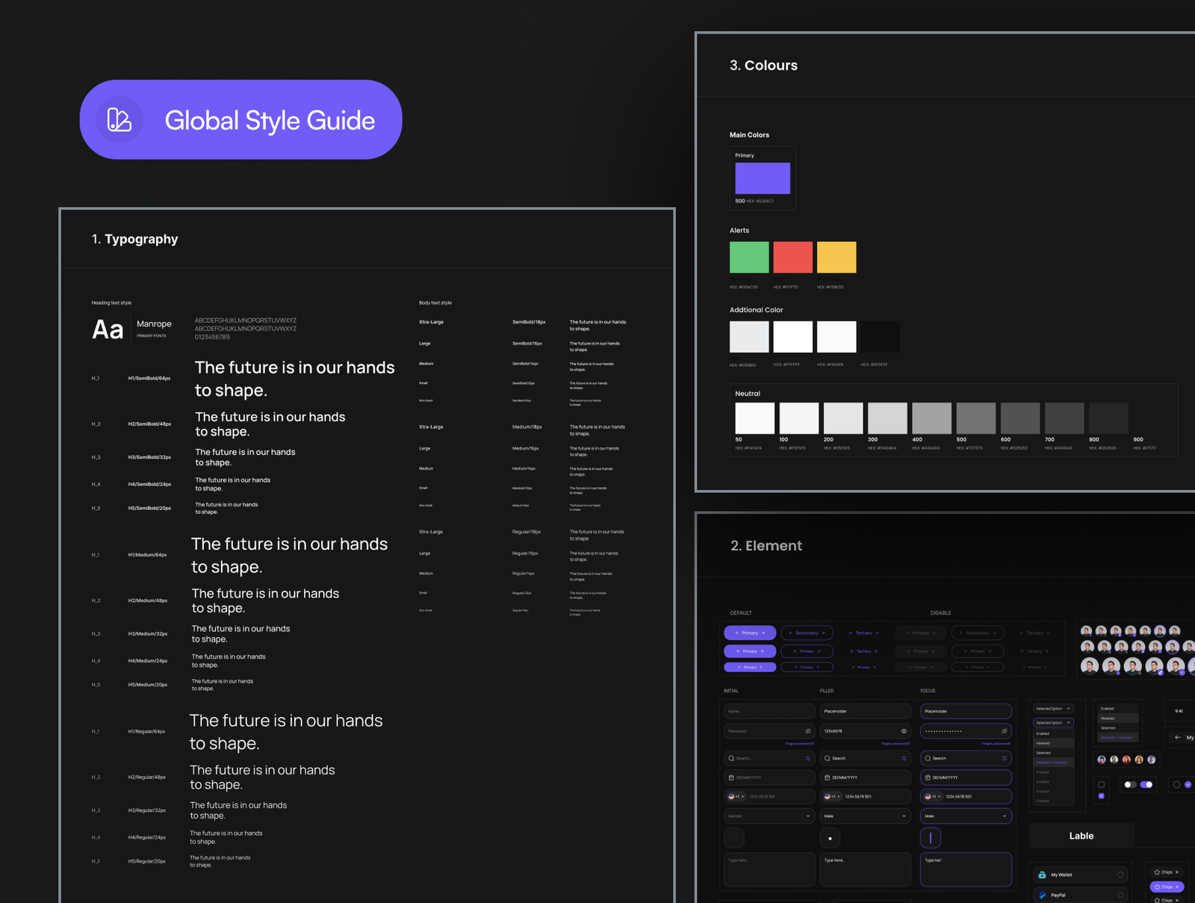
Task: Click the filter sliders icon in the Initial search field
Action: pos(807,758)
